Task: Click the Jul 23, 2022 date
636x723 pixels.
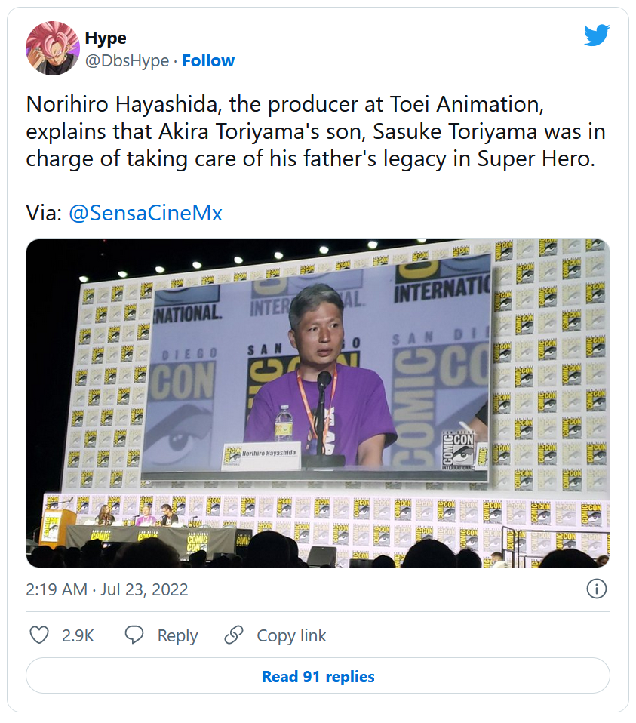Action: [x=146, y=589]
